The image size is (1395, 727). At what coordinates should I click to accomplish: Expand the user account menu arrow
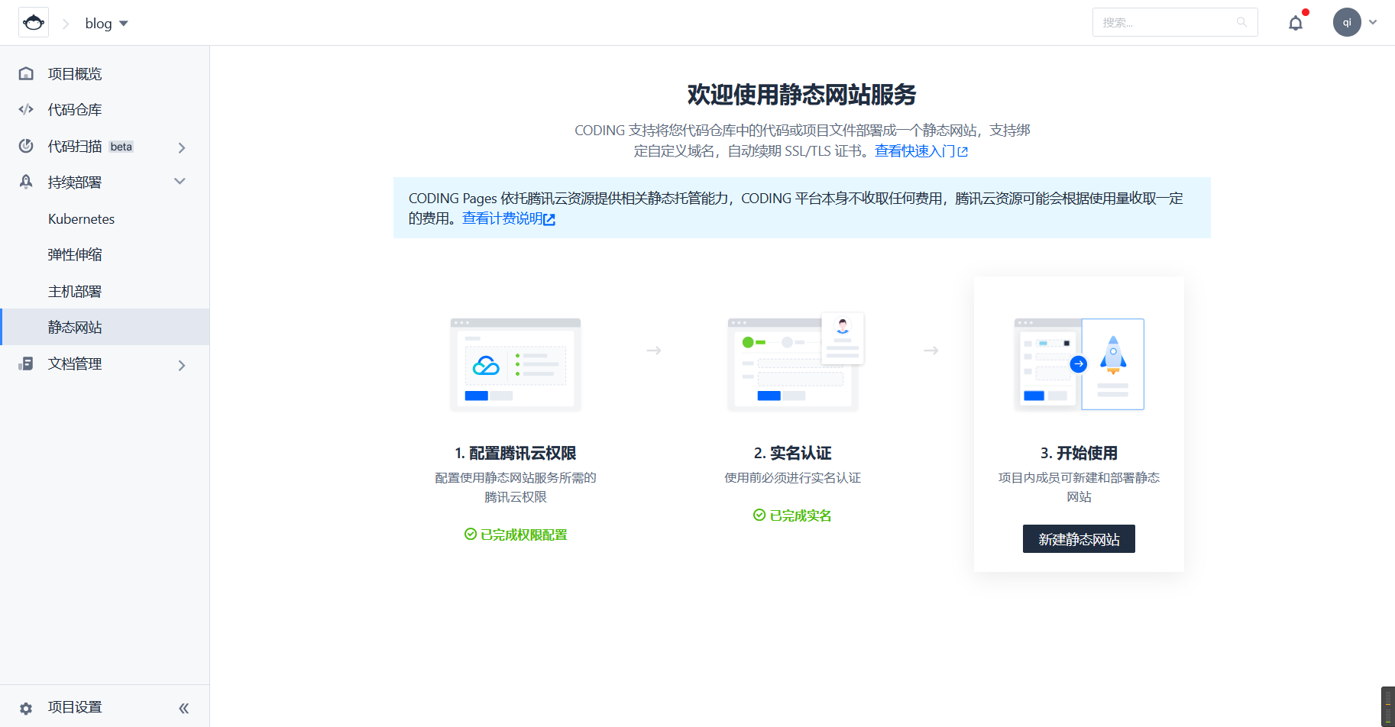[1373, 22]
